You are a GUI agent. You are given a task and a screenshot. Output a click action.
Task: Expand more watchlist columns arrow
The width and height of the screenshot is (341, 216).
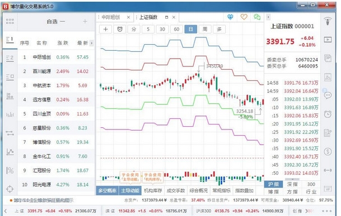click(x=92, y=43)
